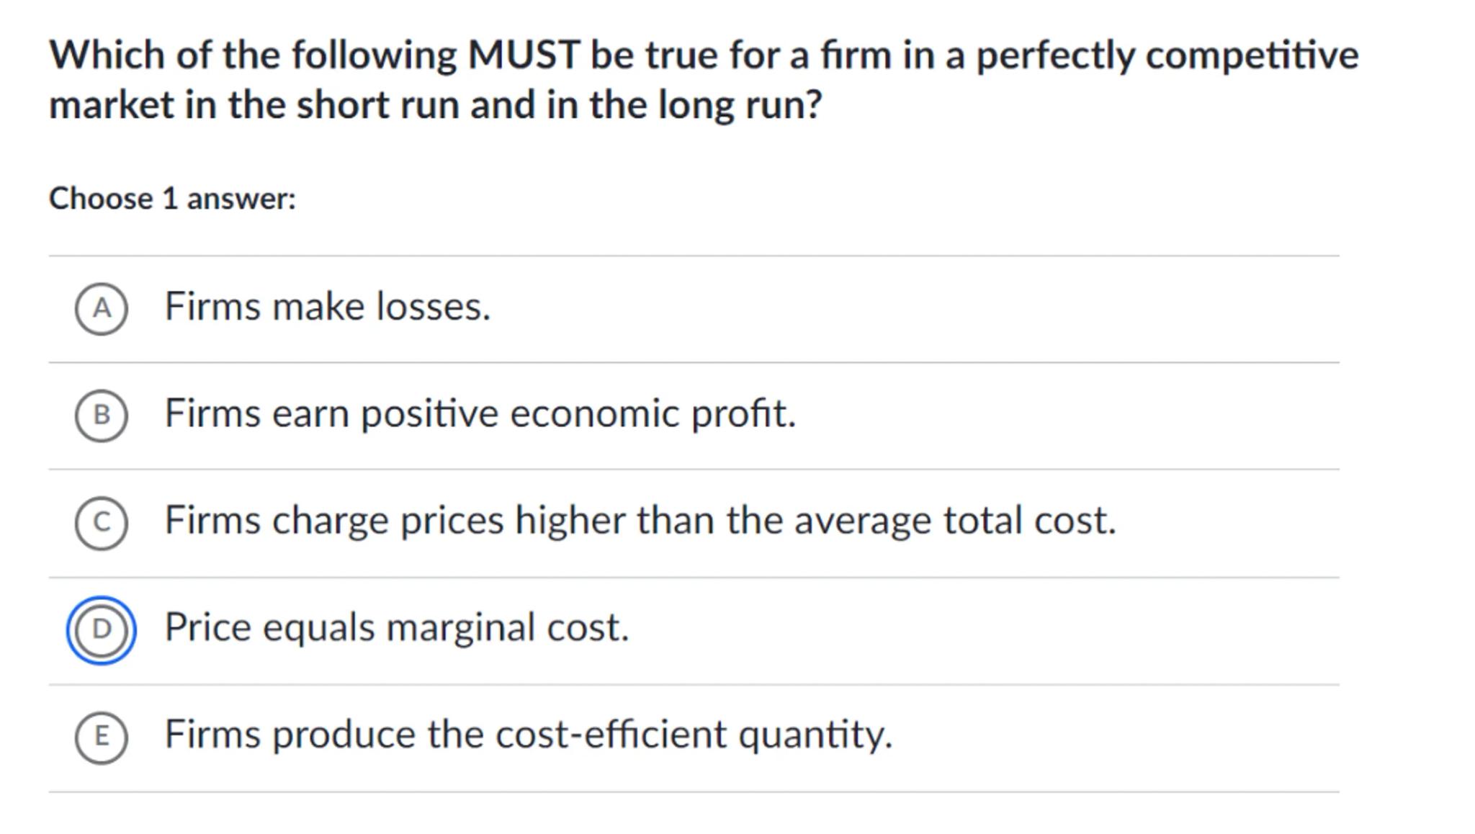Click the highlighted D radio button
Screen dimensions: 1475x834
[102, 629]
